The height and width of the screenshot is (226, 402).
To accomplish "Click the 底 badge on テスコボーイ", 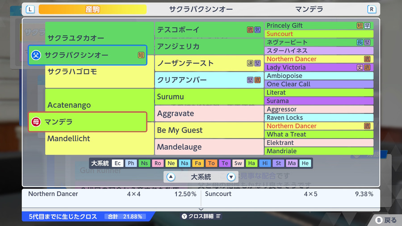I will click(250, 30).
